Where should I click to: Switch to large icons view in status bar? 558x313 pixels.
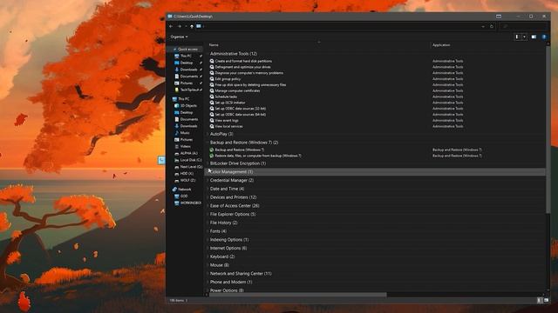point(547,301)
